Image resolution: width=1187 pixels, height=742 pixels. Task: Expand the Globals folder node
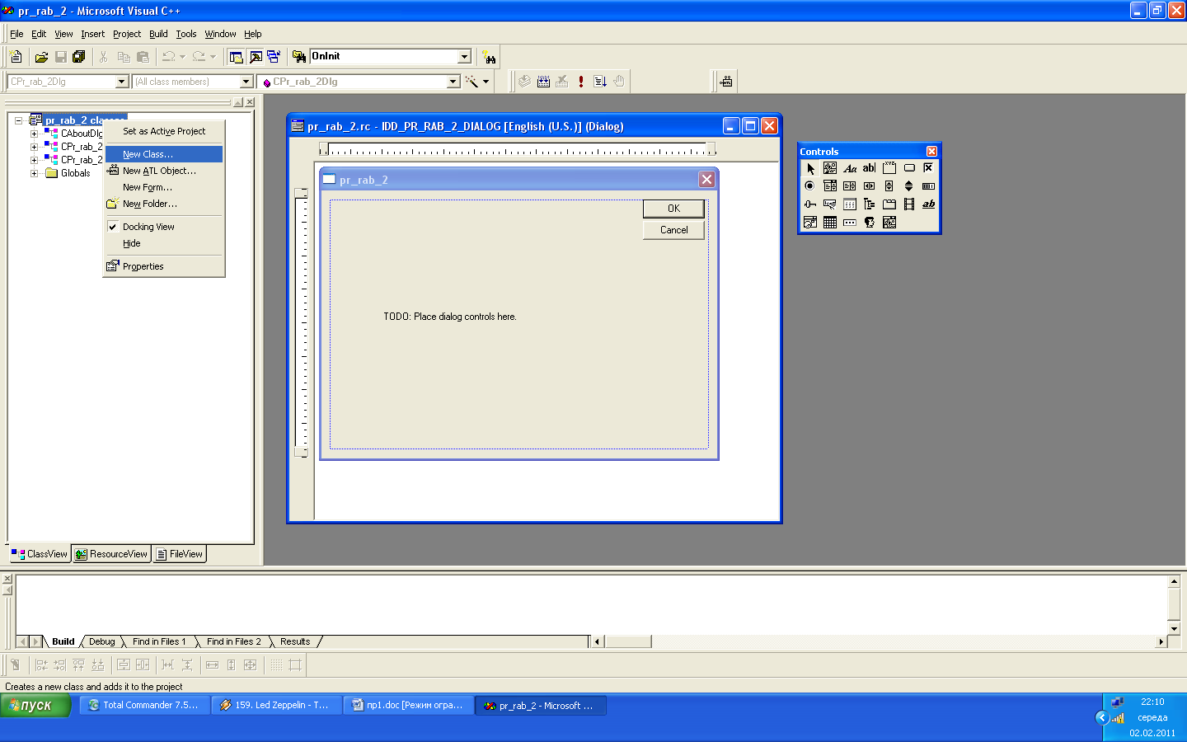34,173
